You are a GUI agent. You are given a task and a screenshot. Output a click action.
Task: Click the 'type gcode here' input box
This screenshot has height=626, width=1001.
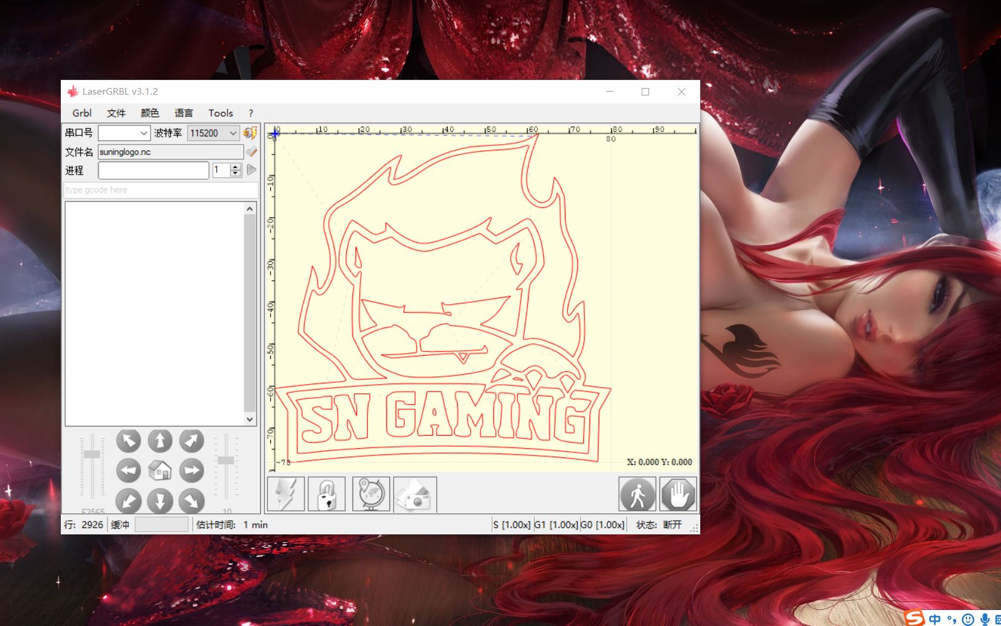161,190
